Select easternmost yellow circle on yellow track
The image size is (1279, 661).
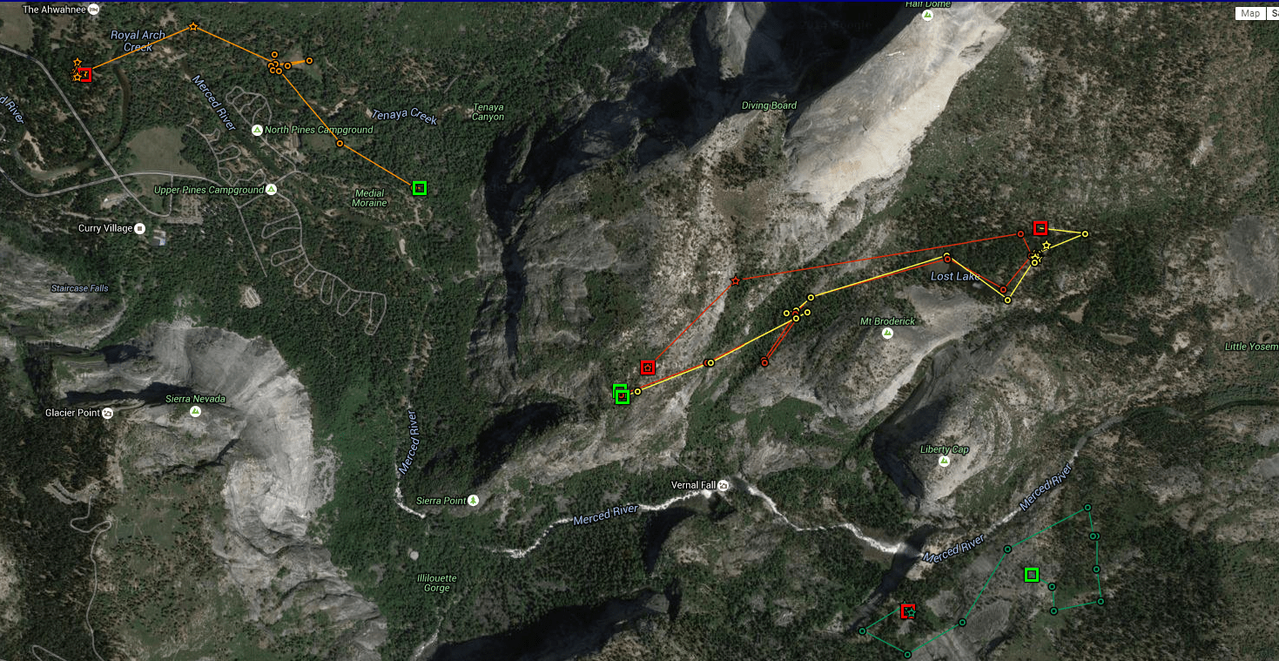point(1085,233)
